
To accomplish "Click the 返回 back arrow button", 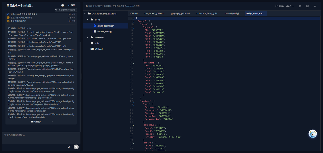I will [72, 5].
